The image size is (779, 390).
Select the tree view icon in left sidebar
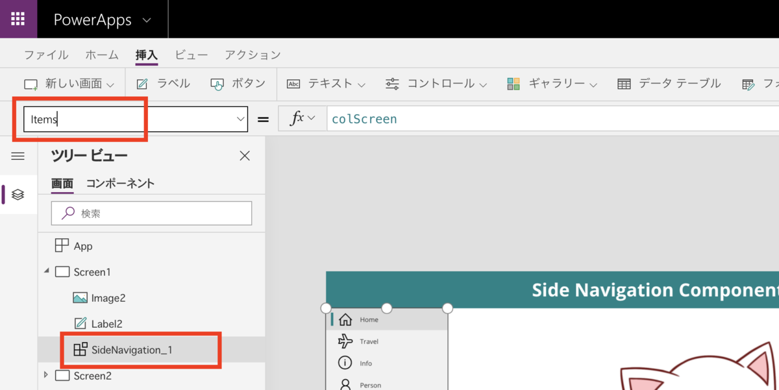tap(18, 195)
